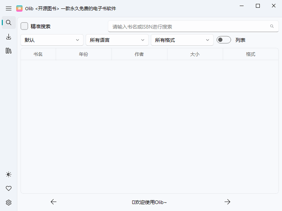Image resolution: width=282 pixels, height=211 pixels.
Task: Open the library bookshelf sidebar icon
Action: click(x=8, y=51)
